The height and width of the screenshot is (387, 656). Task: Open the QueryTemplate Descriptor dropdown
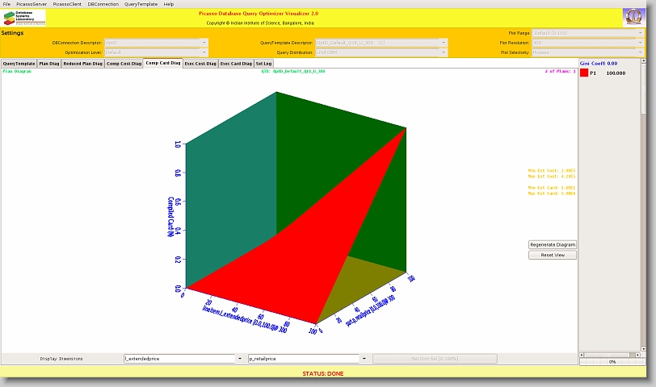coord(443,42)
